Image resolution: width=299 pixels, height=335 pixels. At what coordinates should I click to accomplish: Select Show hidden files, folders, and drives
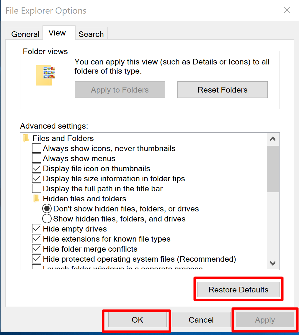(x=47, y=219)
